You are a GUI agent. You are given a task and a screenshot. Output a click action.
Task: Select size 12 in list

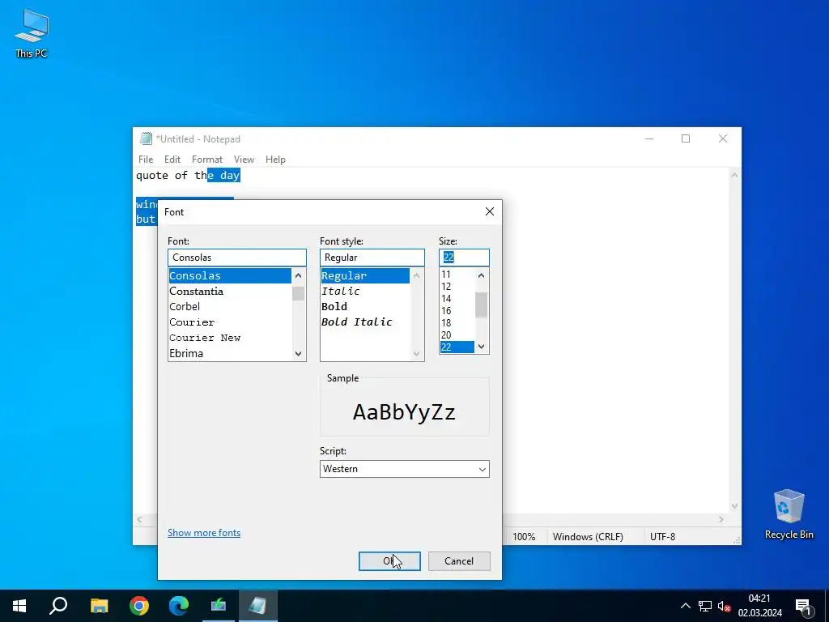[457, 286]
